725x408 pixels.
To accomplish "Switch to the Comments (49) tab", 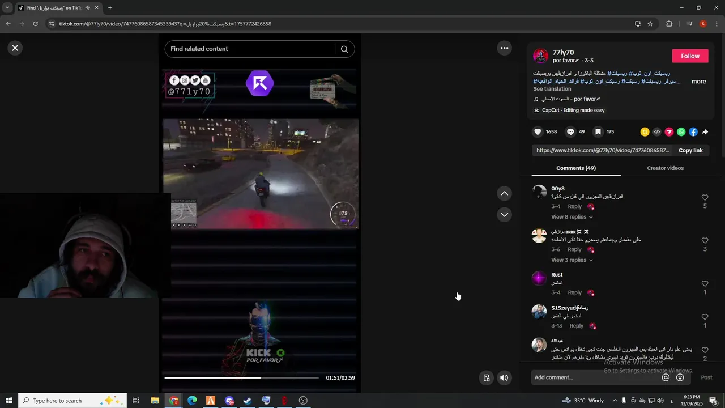I will 575,168.
